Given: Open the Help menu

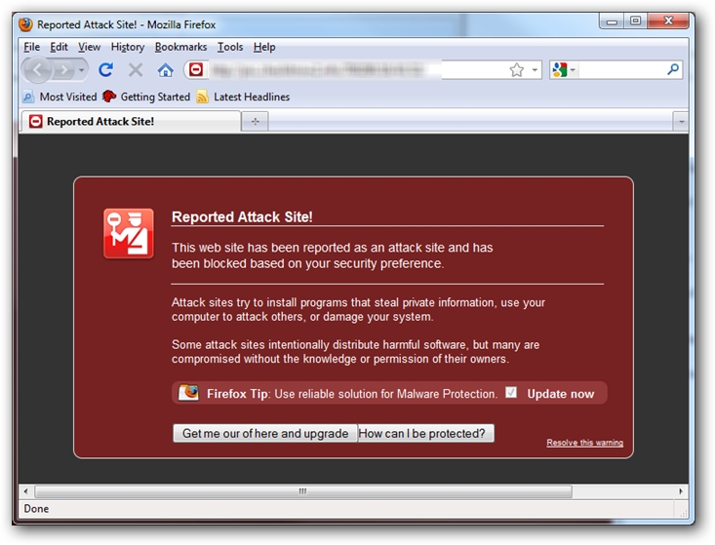Looking at the screenshot, I should point(264,47).
